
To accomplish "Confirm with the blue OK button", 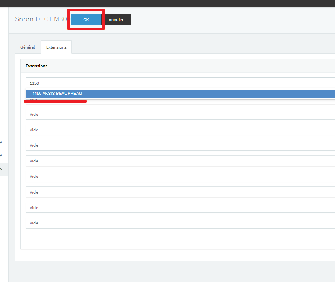I will pos(86,19).
